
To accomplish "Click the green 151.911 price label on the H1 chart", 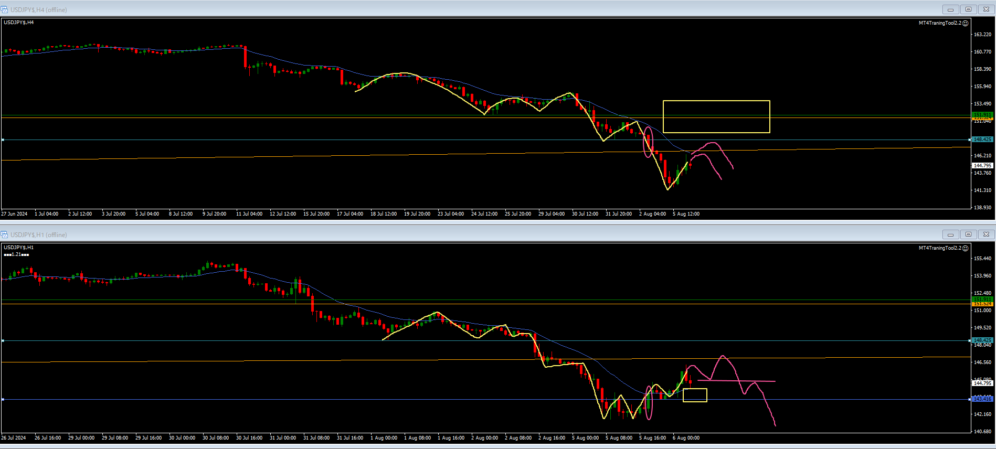I will [x=982, y=299].
